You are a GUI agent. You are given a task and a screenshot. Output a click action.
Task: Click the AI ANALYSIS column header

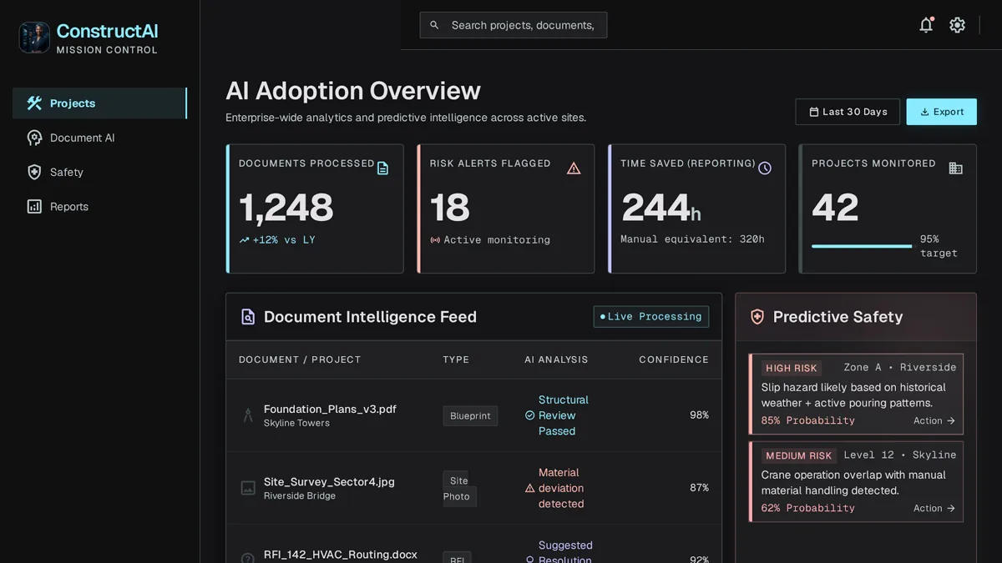[x=556, y=359]
